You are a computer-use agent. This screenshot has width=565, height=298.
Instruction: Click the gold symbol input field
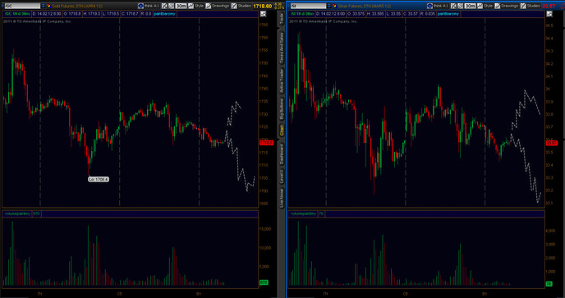(x=22, y=6)
